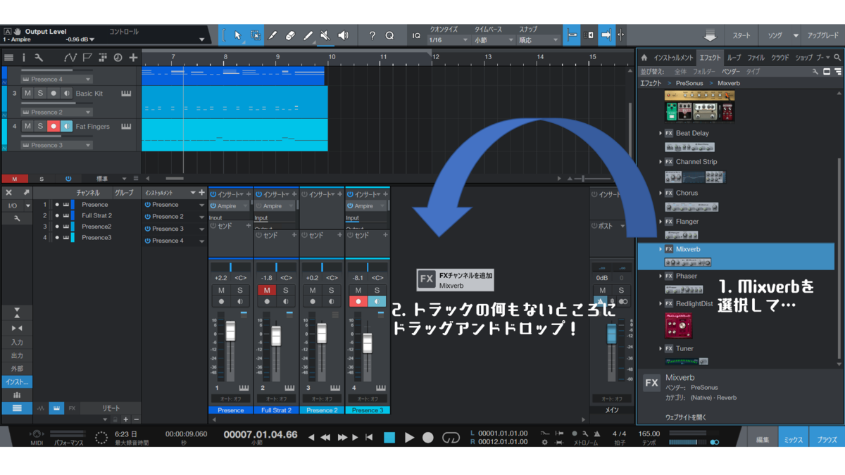This screenshot has height=475, width=845.
Task: Switch to Files browser tab
Action: 756,58
